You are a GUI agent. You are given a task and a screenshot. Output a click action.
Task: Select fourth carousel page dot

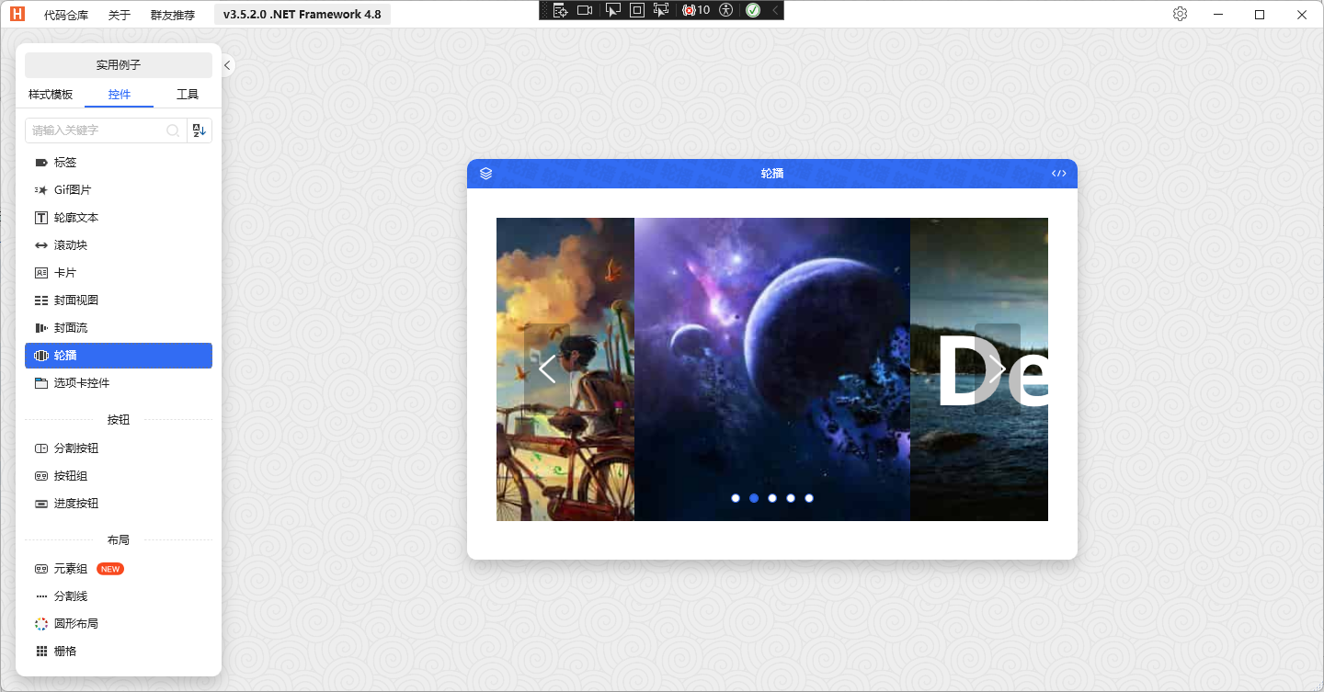(x=791, y=498)
